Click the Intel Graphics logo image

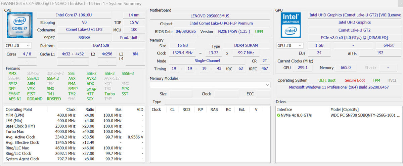pyautogui.click(x=291, y=26)
